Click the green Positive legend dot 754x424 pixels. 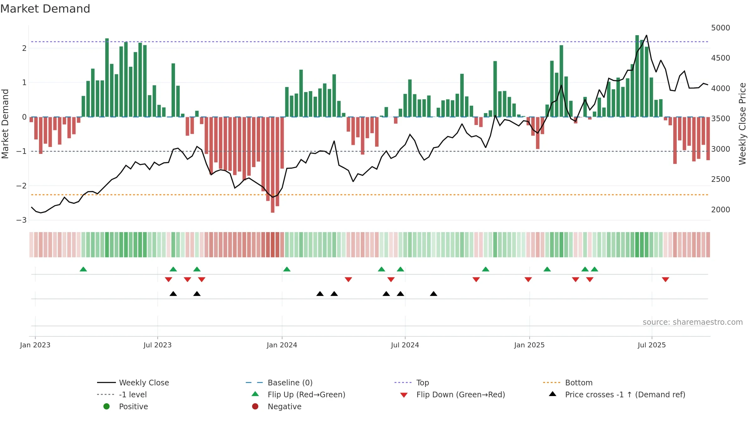point(107,406)
